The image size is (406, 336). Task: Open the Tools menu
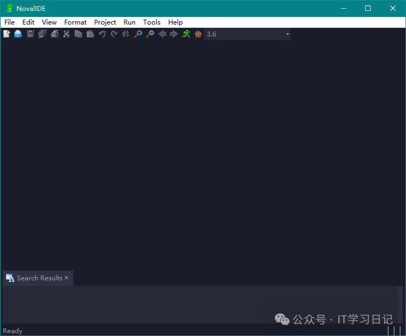tap(152, 22)
